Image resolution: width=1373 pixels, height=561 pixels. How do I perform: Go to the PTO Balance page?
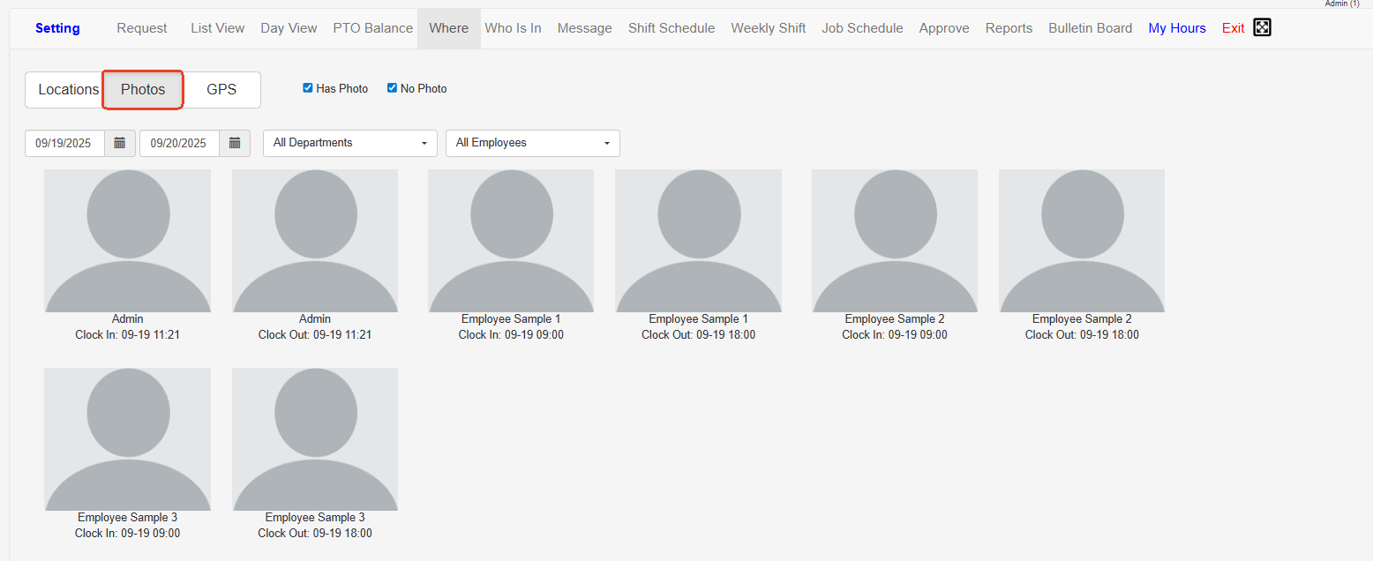point(372,28)
